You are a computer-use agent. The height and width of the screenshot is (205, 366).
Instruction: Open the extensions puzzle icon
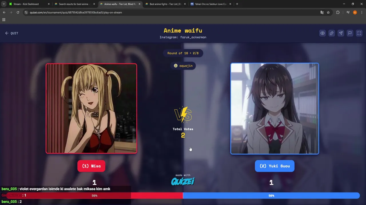pos(338,13)
